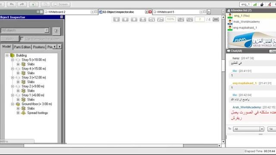Open the Positions tab
Screen dimensions: 276x155
click(x=39, y=47)
